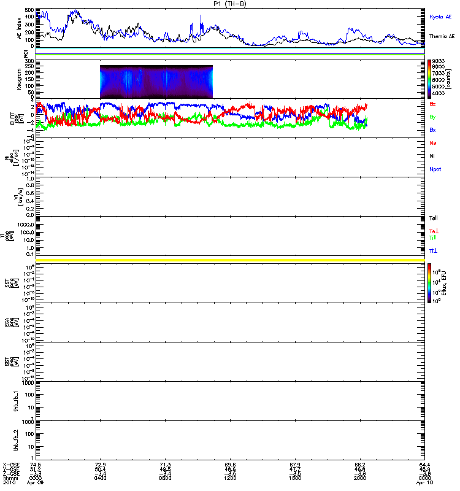The image size is (460, 491).
Task: Click the ROI panel label
Action: (x=26, y=55)
